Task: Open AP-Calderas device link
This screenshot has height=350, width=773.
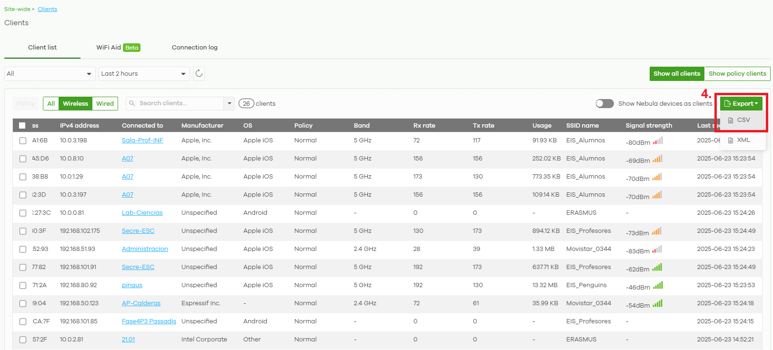Action: point(141,303)
